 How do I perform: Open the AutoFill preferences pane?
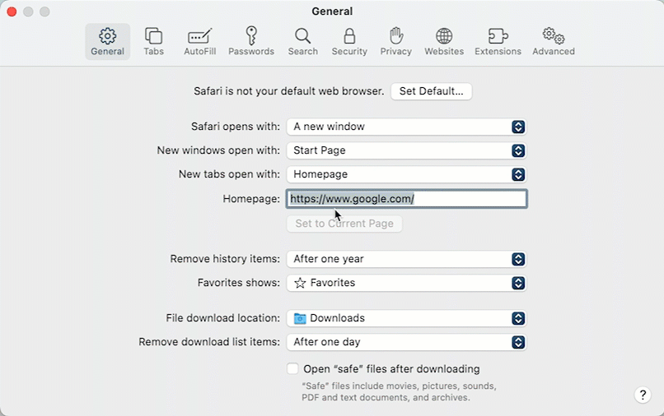[x=200, y=41]
